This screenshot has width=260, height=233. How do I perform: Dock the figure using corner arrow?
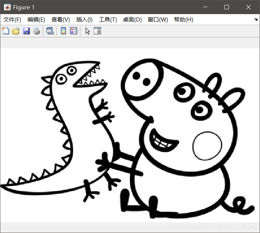(256, 19)
